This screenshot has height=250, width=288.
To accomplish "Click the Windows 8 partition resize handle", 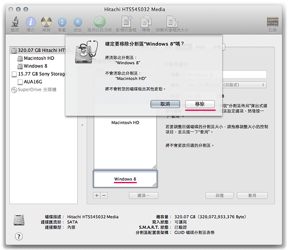I will [154, 185].
